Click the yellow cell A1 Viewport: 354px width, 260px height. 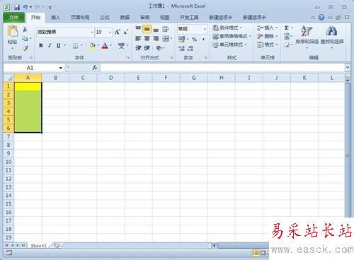(28, 86)
